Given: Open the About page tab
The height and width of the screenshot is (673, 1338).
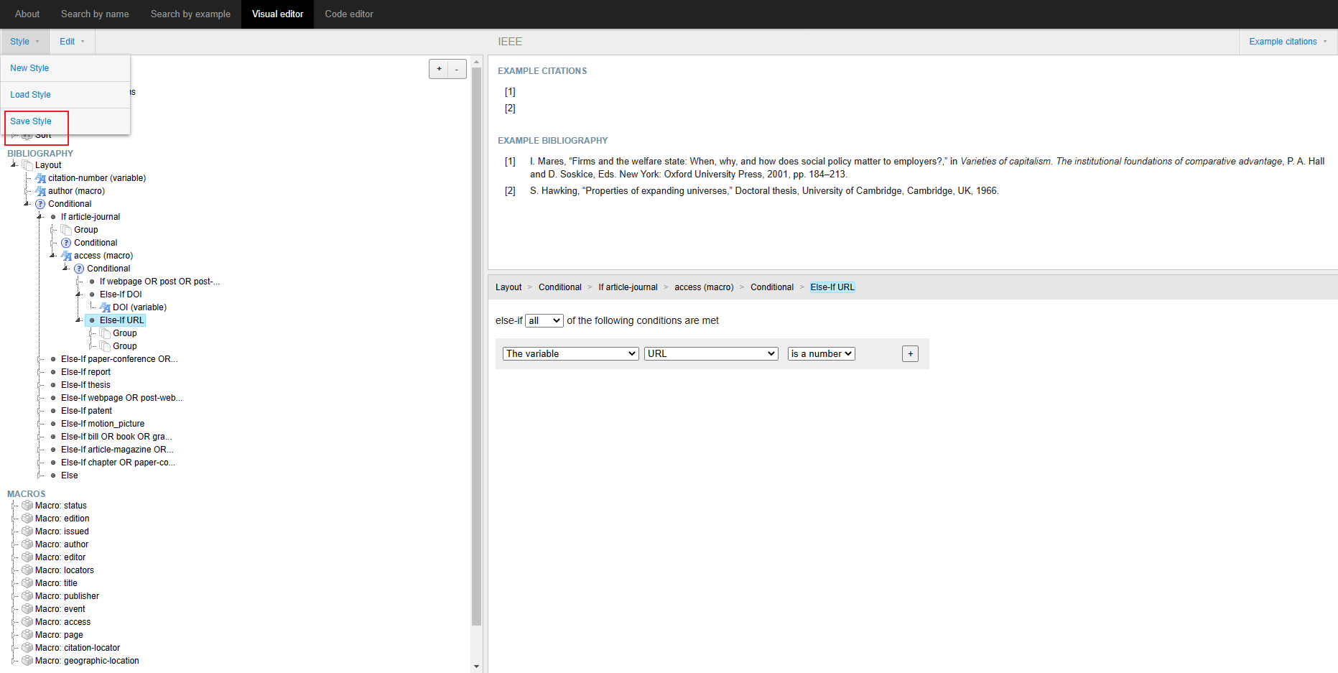Looking at the screenshot, I should tap(27, 14).
